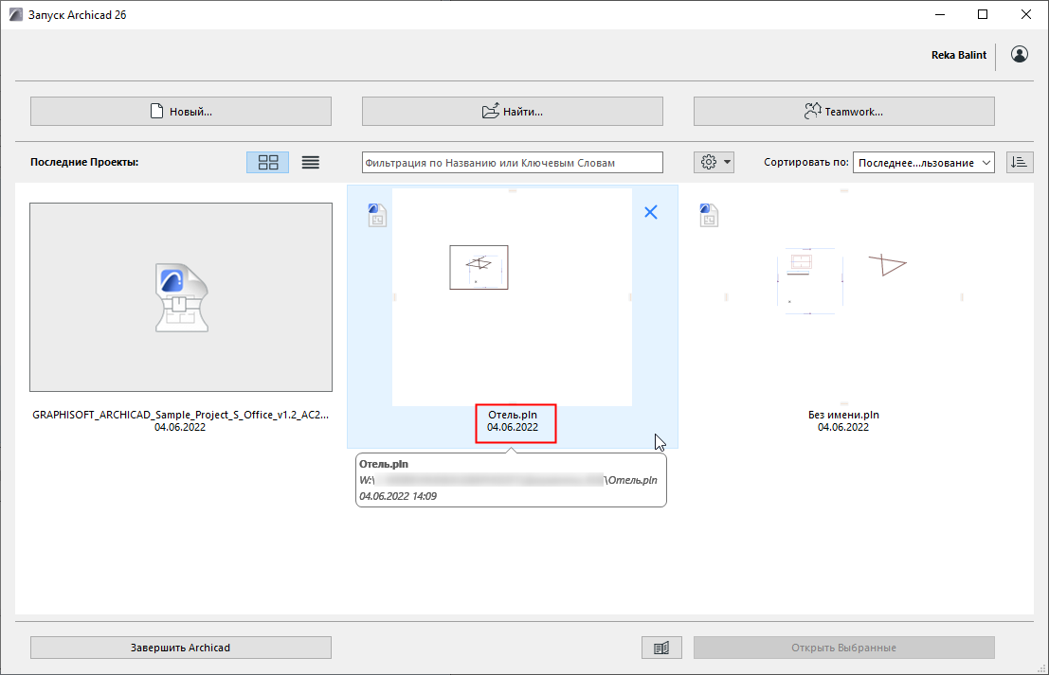1049x675 pixels.
Task: Expand the Сортировать по combo box
Action: coord(924,163)
